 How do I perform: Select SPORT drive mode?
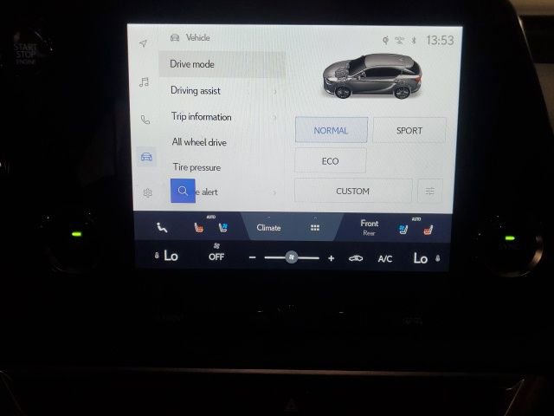[409, 131]
